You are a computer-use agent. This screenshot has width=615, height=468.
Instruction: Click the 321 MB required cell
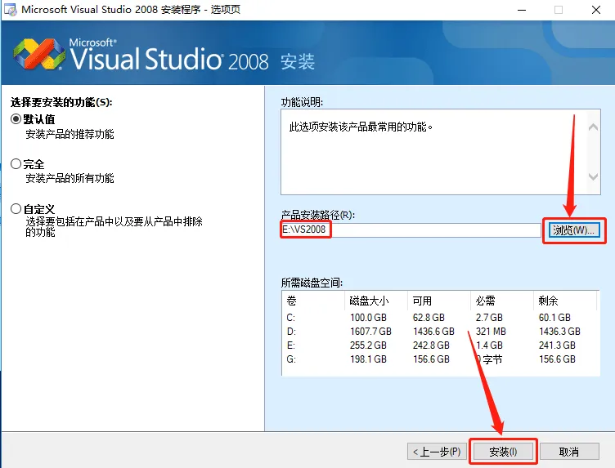tap(491, 332)
